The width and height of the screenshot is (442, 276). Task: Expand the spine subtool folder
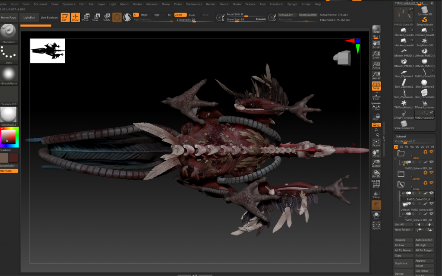401,174
